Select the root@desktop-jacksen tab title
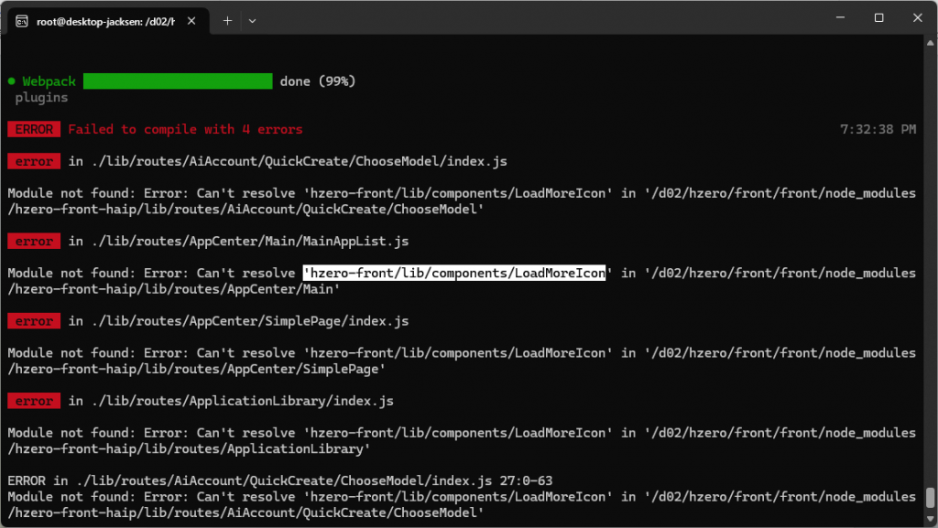Viewport: 938px width, 528px height. [x=105, y=21]
